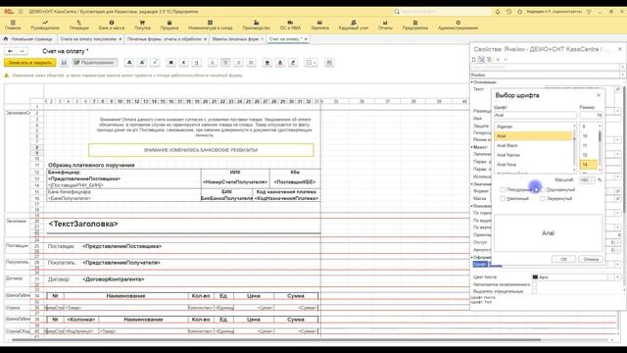Screen dimensions: 627x353
Task: Open the ОС и НМА section
Action: tap(290, 25)
